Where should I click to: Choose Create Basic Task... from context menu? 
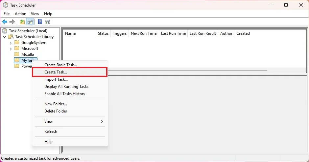[x=60, y=65]
